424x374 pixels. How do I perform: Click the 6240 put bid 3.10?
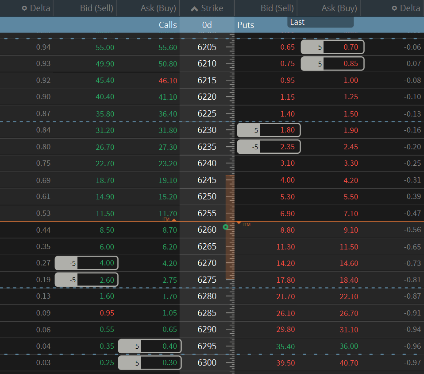(x=287, y=164)
